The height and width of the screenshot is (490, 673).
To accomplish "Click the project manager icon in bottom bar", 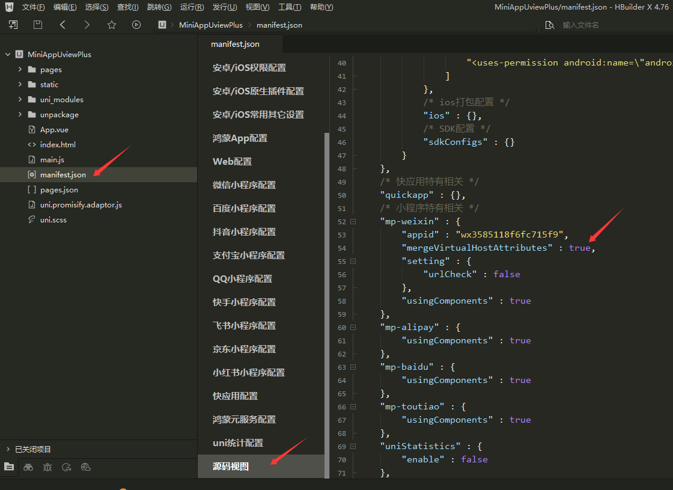I will [9, 467].
